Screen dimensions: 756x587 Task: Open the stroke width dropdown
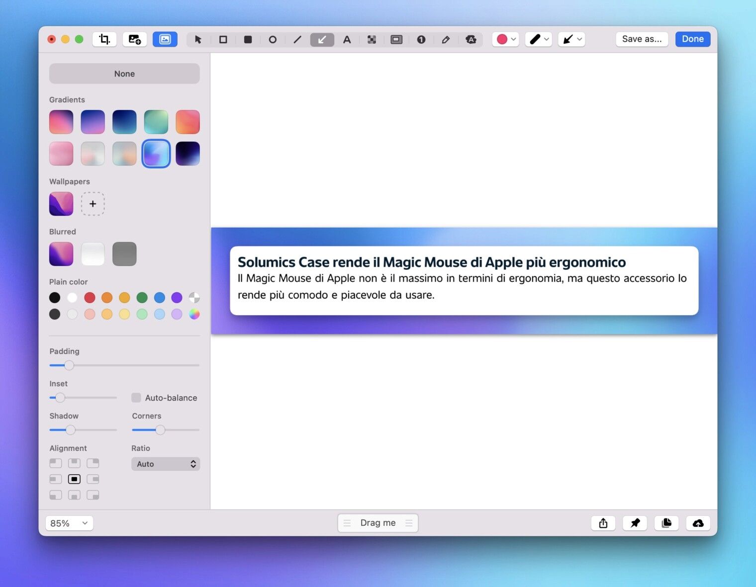click(x=539, y=39)
